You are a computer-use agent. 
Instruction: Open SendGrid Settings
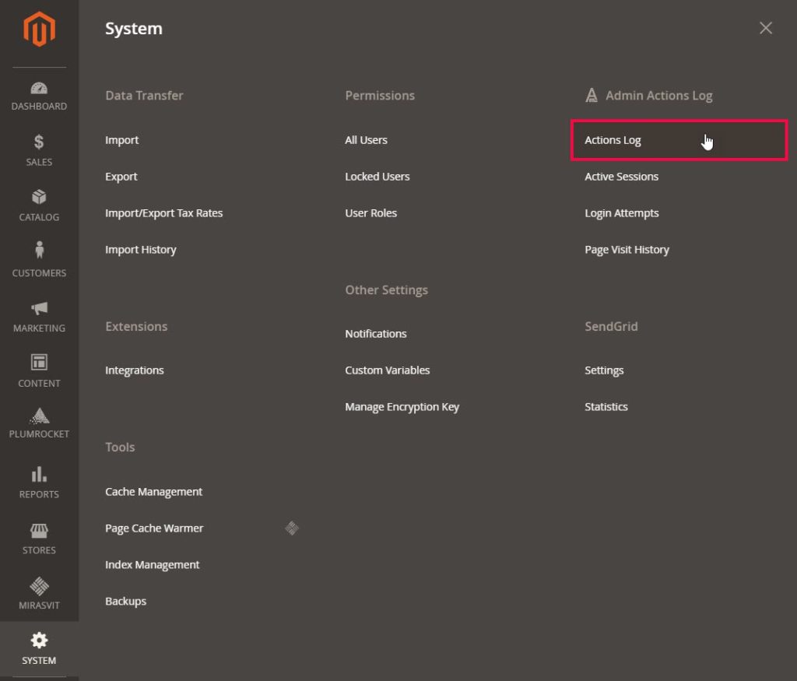604,370
